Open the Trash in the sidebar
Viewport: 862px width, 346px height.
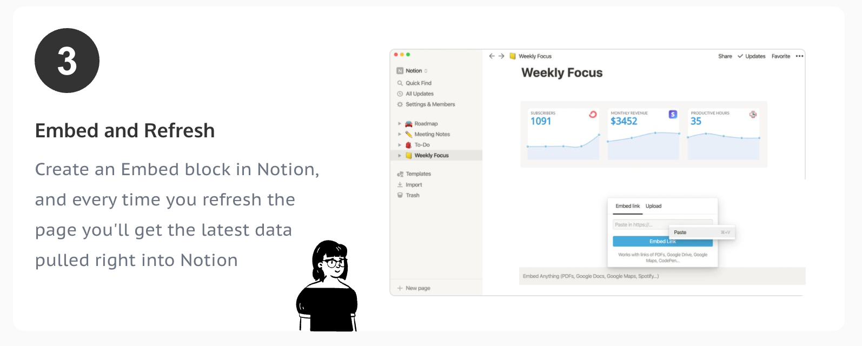click(x=414, y=195)
